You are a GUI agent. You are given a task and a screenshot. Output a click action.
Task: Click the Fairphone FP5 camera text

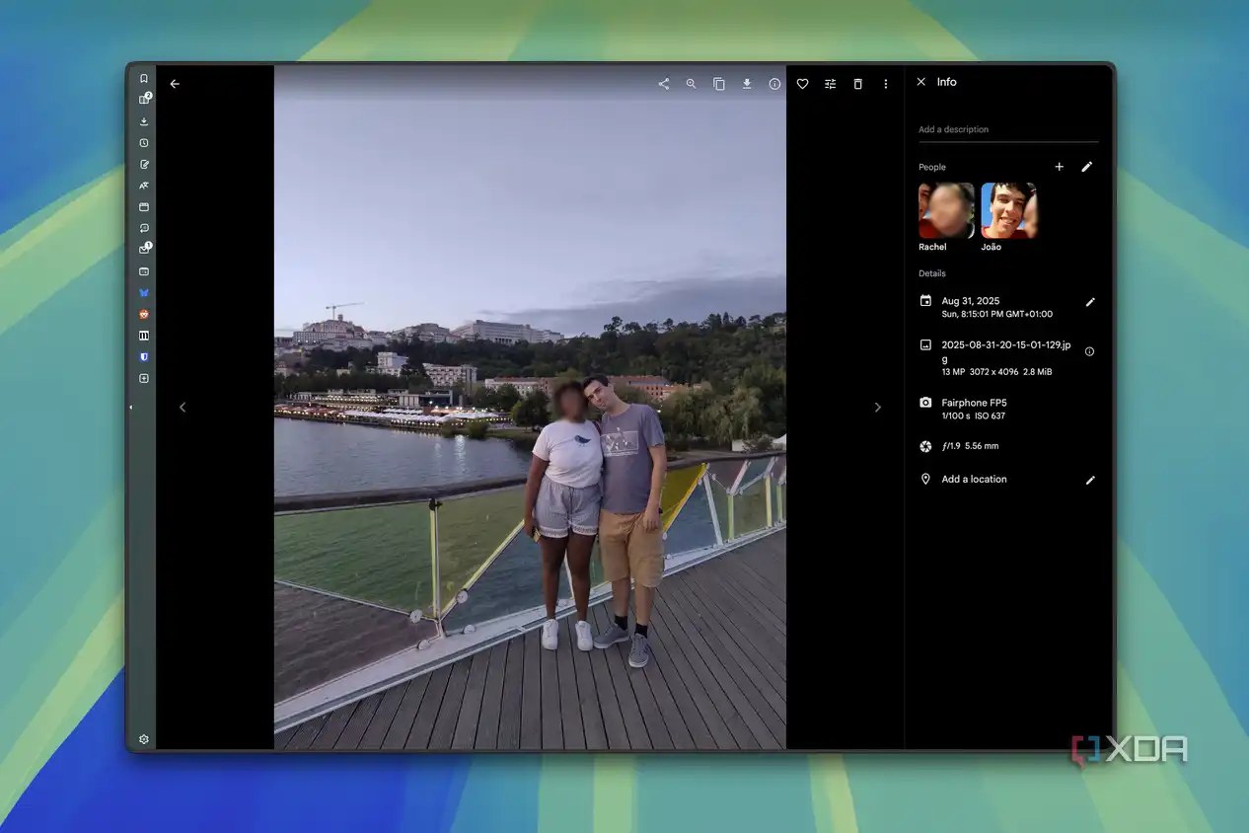(x=974, y=403)
